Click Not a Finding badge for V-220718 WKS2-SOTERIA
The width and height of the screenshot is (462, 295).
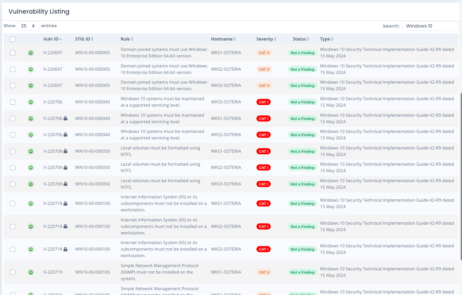coord(302,227)
